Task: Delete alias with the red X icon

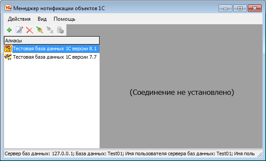Action: tap(30, 30)
